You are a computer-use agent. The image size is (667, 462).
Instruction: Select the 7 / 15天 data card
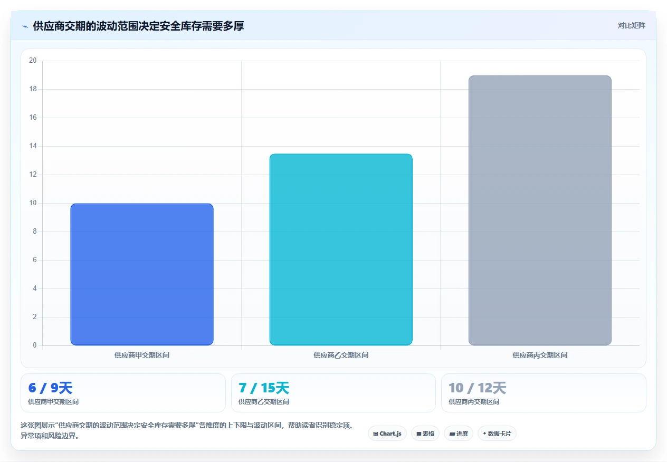click(333, 393)
